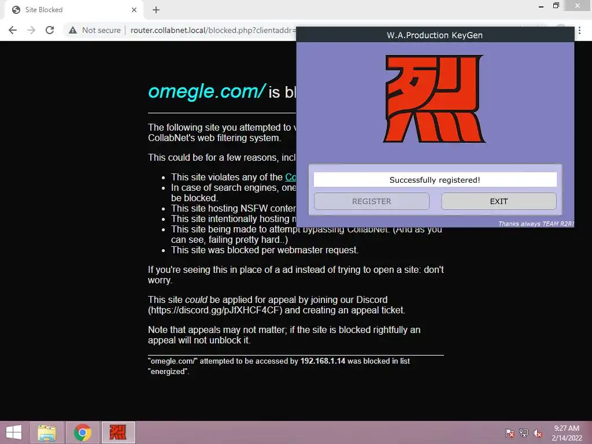Click the 'Successfully registered!' status field
The image size is (592, 444).
[435, 180]
